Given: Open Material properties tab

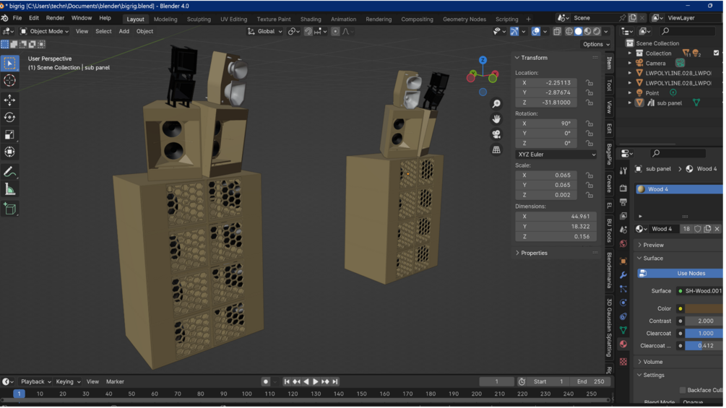Looking at the screenshot, I should (x=625, y=345).
